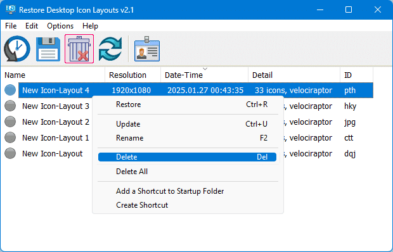The width and height of the screenshot is (393, 252).
Task: Click the update layout refresh arrows icon
Action: [x=110, y=49]
